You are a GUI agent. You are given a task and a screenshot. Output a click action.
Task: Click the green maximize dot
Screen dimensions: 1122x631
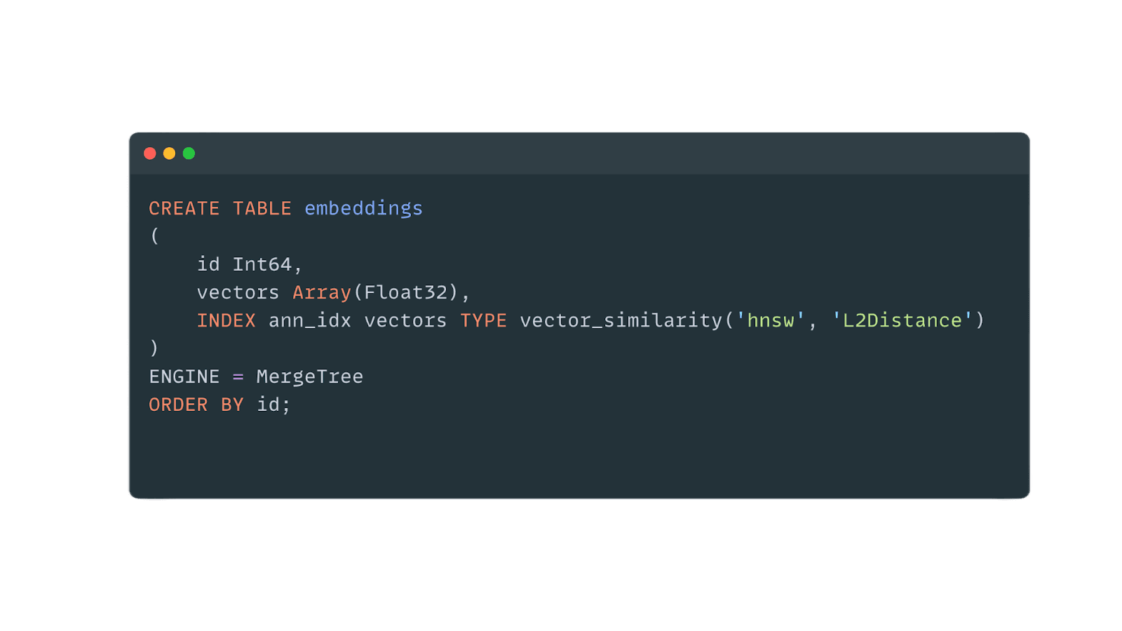(189, 154)
